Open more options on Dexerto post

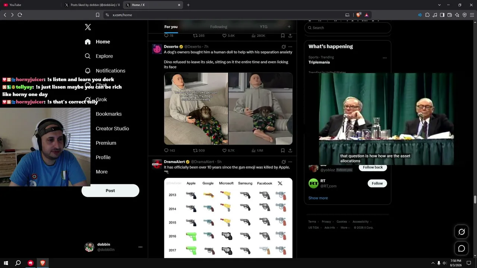290,47
